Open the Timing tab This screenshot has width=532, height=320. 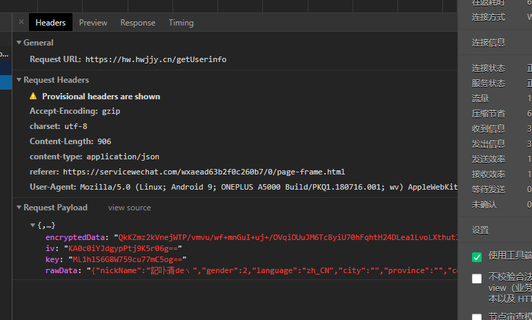coord(181,23)
